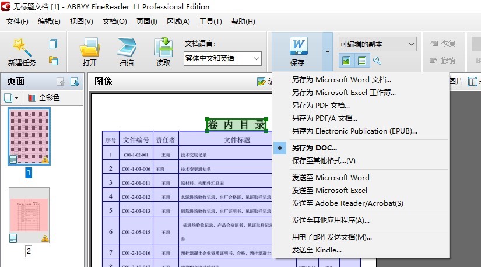
Task: Open the 工具(T) menu
Action: coord(210,22)
